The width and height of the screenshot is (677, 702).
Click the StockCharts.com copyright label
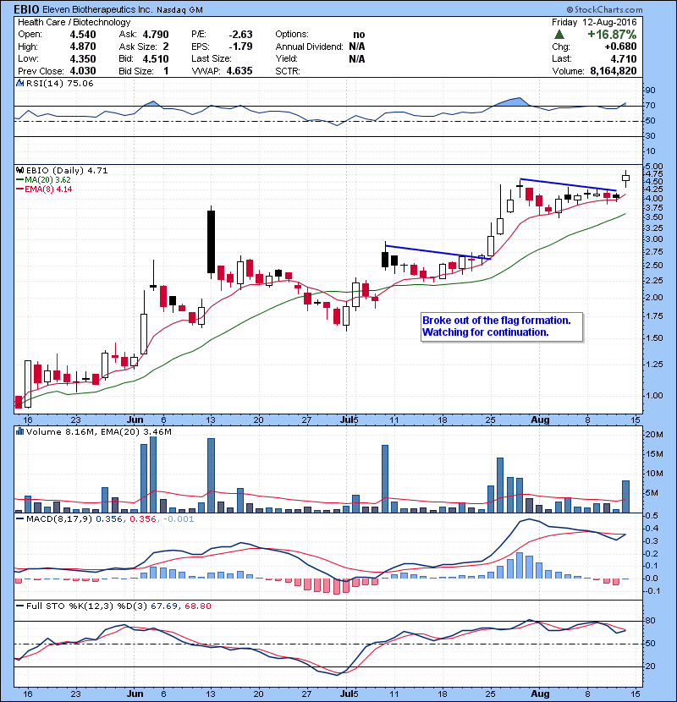coord(604,9)
